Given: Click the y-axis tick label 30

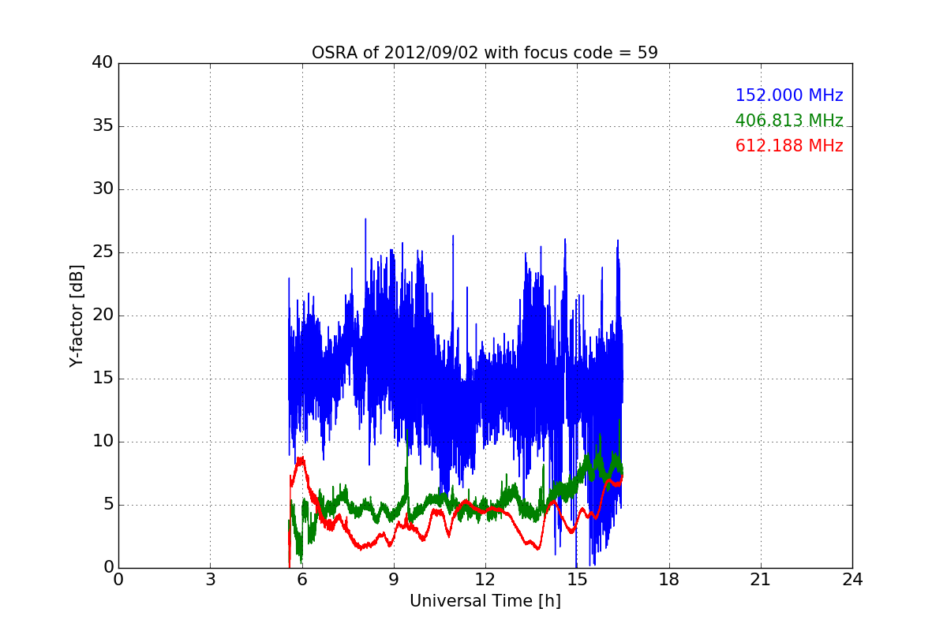Looking at the screenshot, I should pyautogui.click(x=103, y=189).
